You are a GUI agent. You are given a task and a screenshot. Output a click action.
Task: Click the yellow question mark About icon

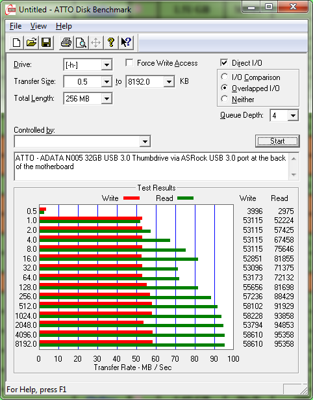coord(111,42)
